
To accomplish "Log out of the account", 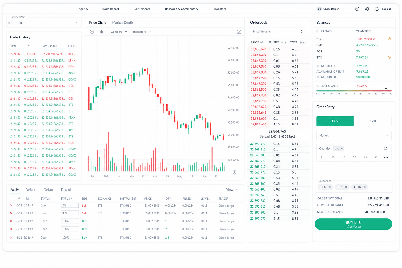I will (383, 9).
